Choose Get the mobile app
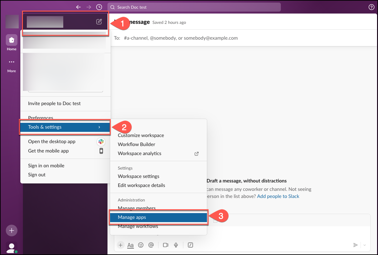This screenshot has width=378, height=255. (x=65, y=151)
